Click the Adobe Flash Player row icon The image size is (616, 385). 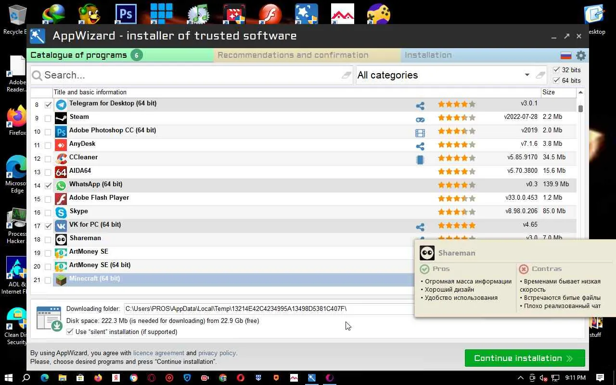(x=61, y=199)
